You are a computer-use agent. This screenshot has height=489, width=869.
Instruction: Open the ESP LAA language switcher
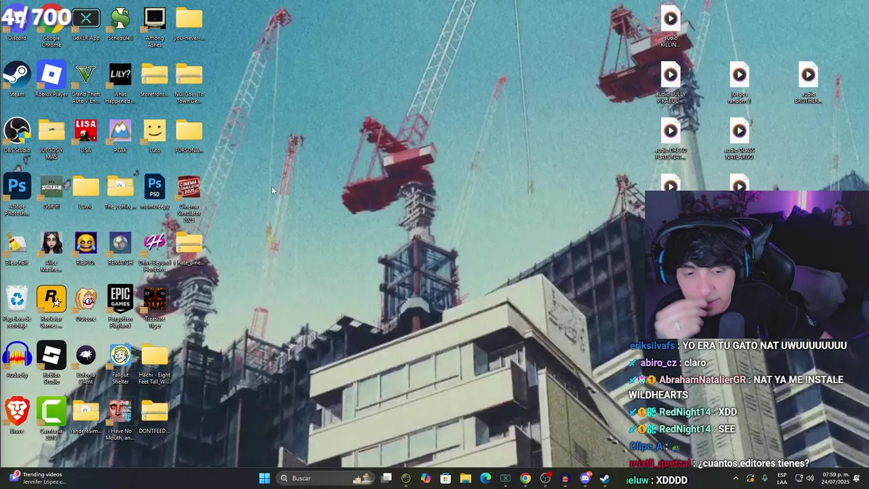[782, 478]
